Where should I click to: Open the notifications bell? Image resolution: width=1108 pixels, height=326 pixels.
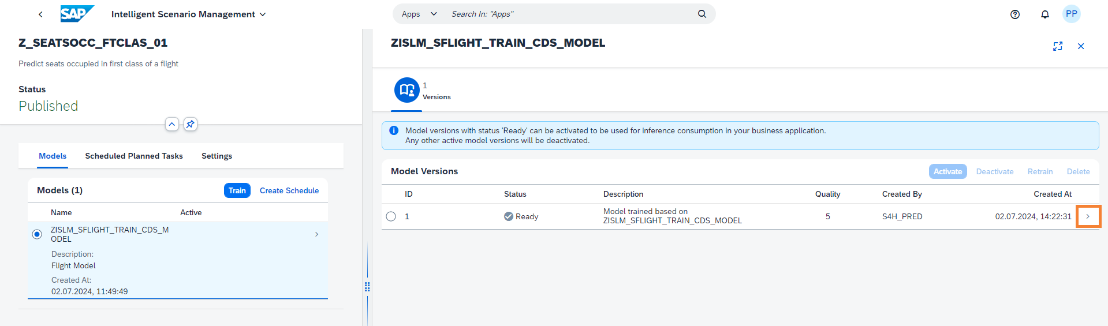1044,14
